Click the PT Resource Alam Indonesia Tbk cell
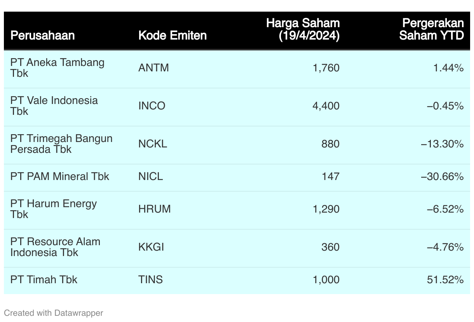The height and width of the screenshot is (322, 474). click(55, 247)
